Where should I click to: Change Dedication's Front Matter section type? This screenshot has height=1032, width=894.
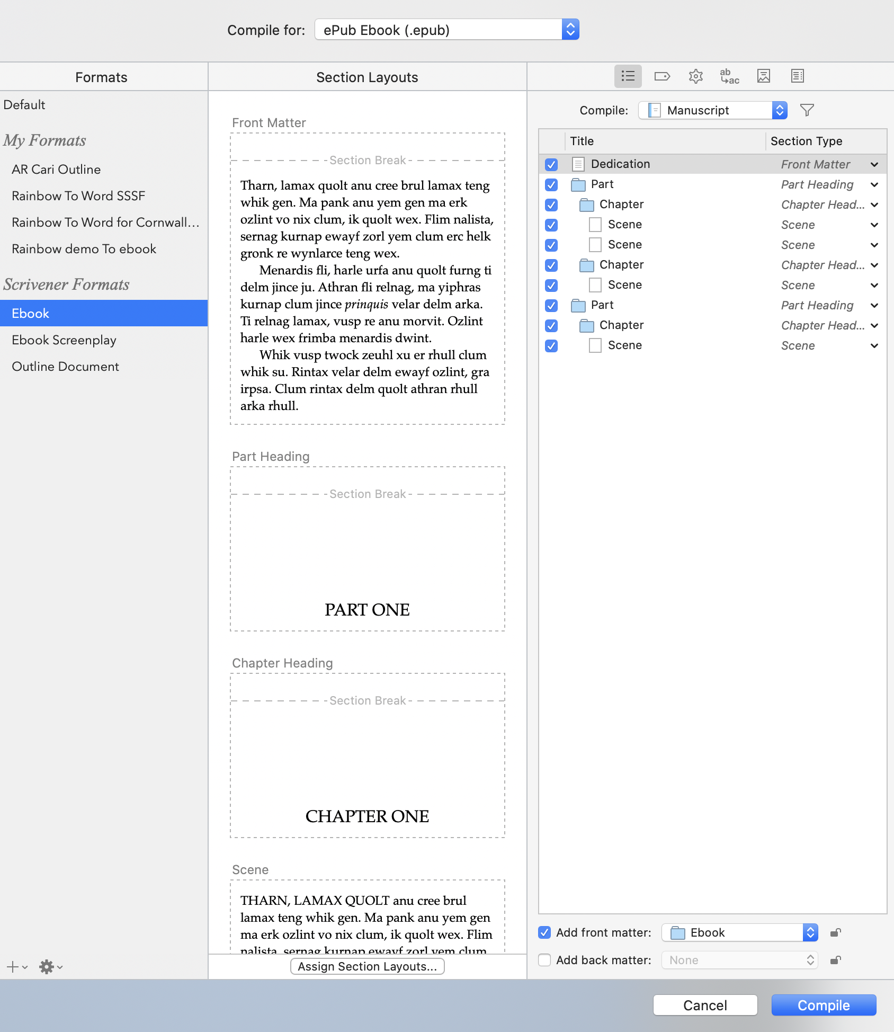[829, 164]
